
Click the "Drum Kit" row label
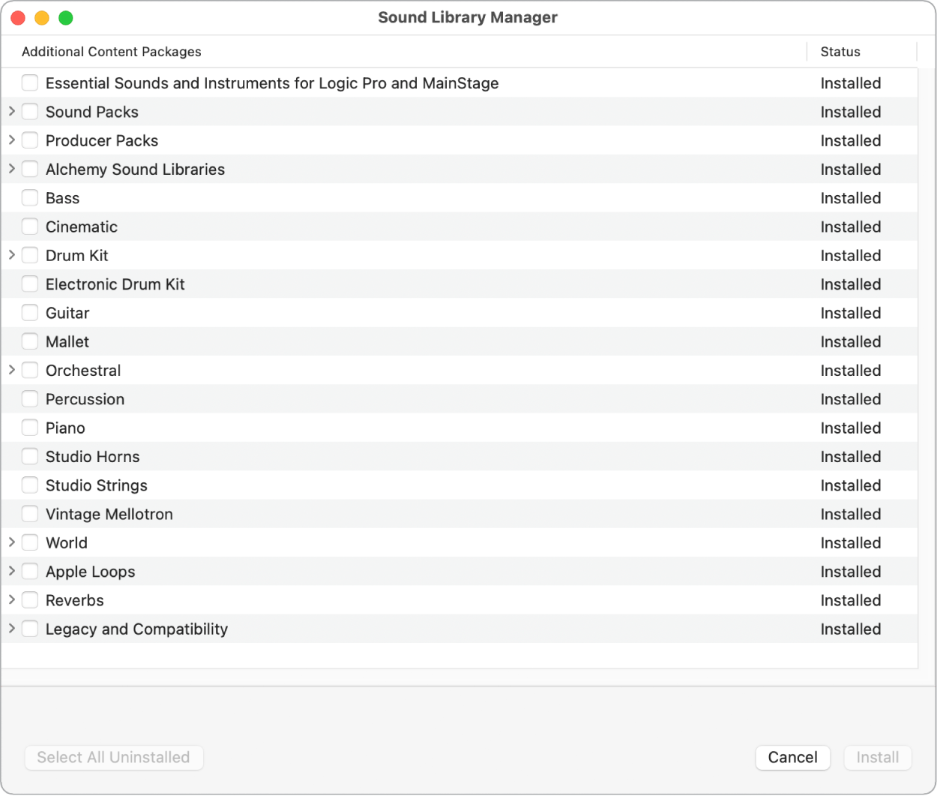[x=77, y=255]
